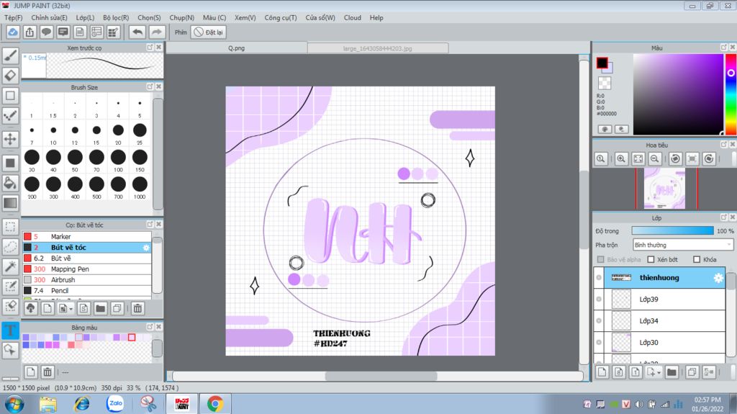Open the Chỉnh sửa(E) menu
The width and height of the screenshot is (737, 414).
(x=49, y=17)
